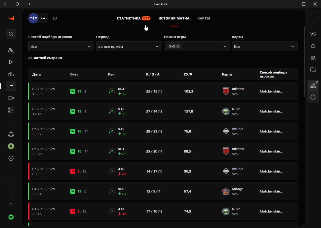This screenshot has width=321, height=228.
Task: Click the Карта column header
Action: coord(227,74)
